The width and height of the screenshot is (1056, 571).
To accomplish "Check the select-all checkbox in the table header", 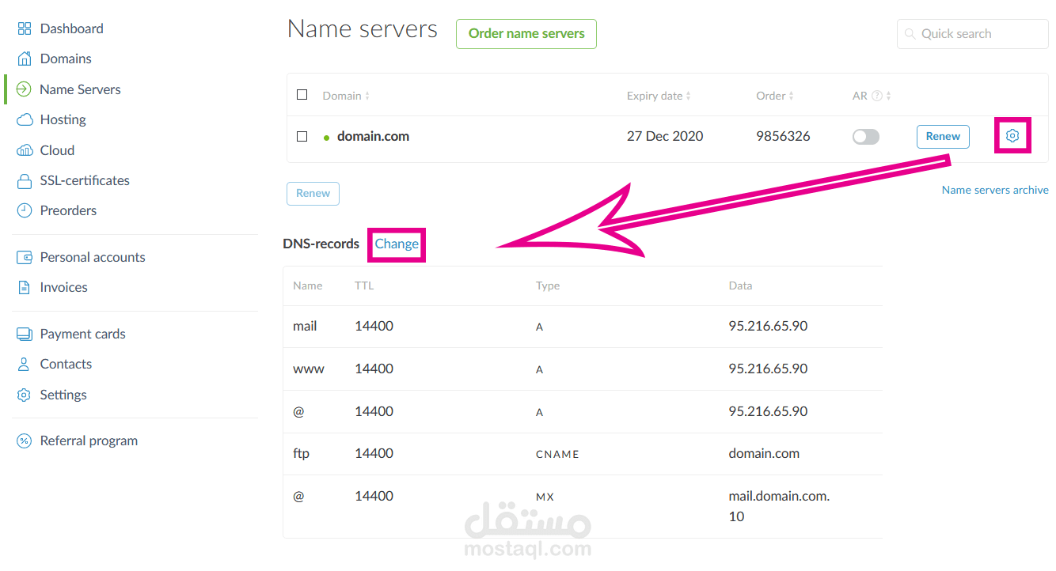I will [x=302, y=94].
